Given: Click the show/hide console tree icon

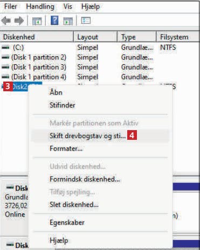Looking at the screenshot, I should (x=37, y=21).
